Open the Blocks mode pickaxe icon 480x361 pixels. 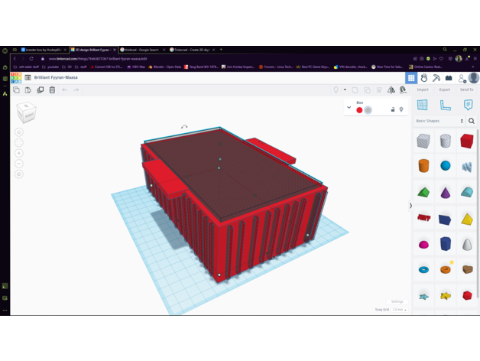(436, 78)
